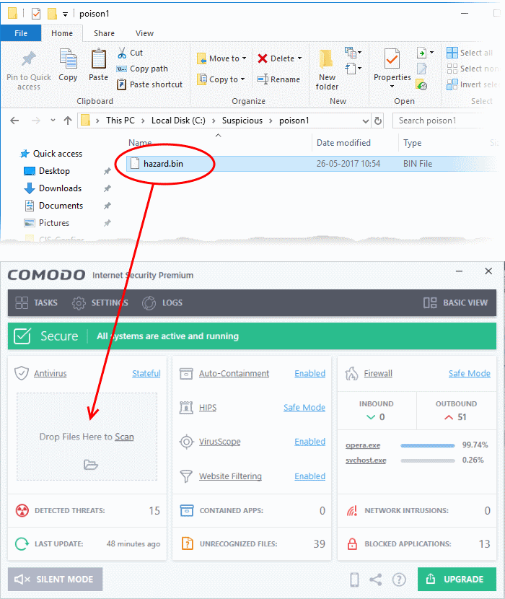The width and height of the screenshot is (505, 599).
Task: Open Downloads in Quick access
Action: [60, 188]
